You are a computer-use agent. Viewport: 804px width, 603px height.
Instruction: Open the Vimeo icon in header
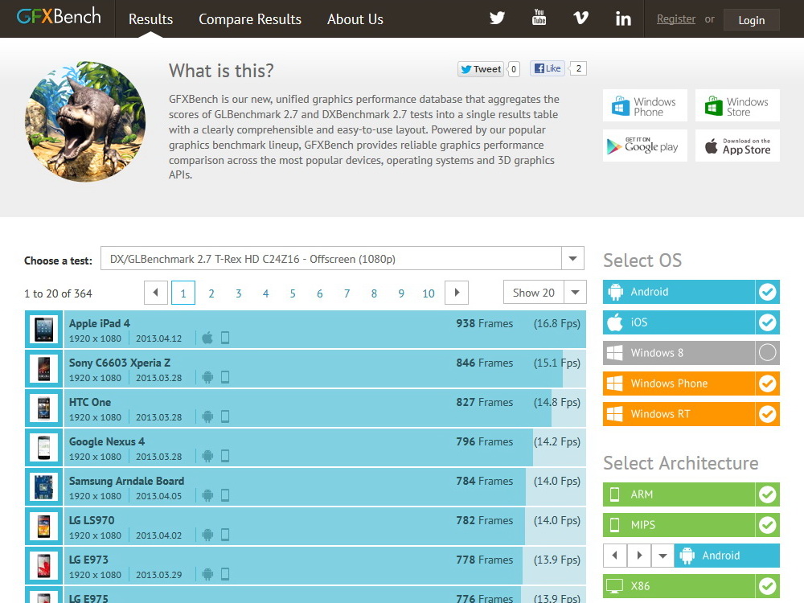pyautogui.click(x=580, y=18)
